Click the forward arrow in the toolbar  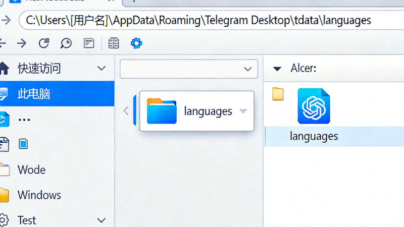click(x=22, y=43)
